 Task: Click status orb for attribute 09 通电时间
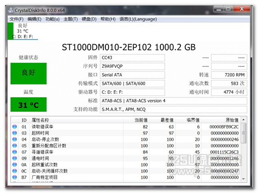[15, 158]
